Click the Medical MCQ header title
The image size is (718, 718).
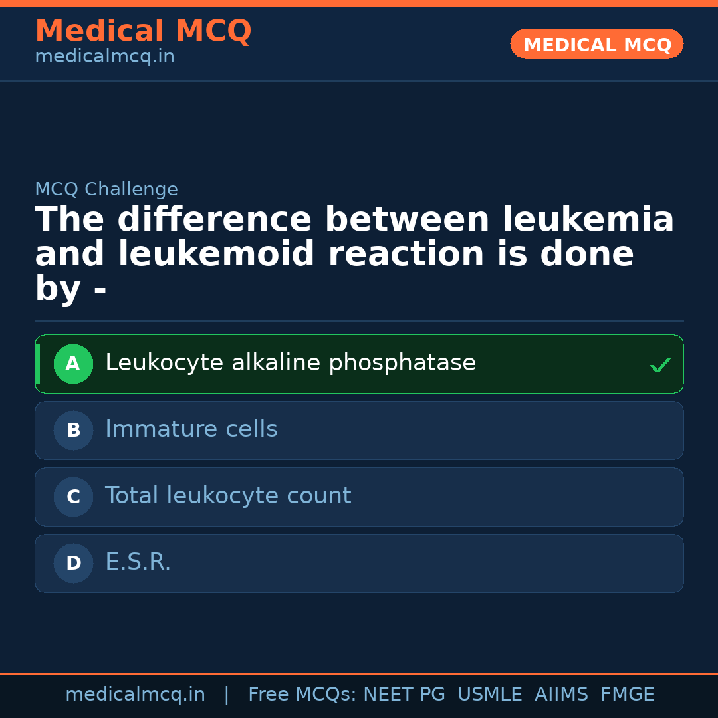click(143, 31)
